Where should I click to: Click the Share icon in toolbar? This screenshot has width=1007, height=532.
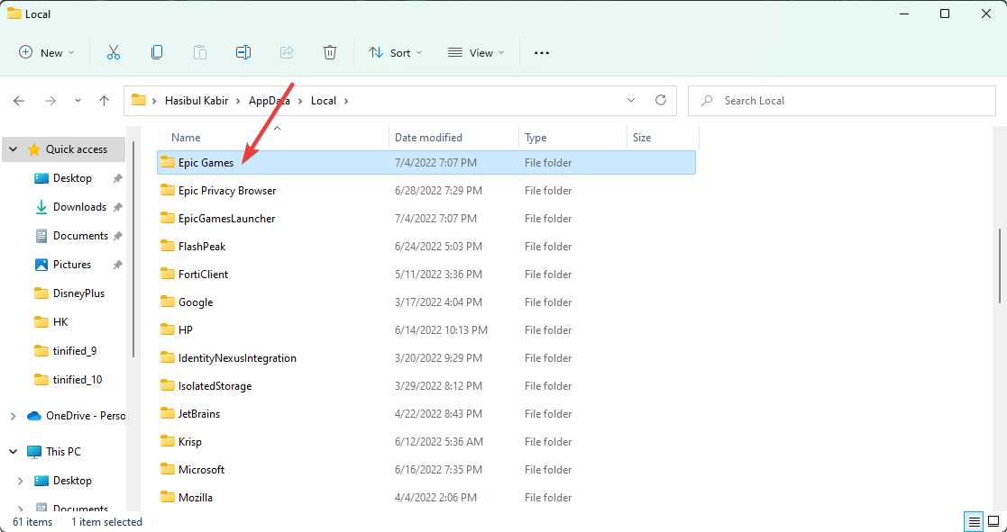[287, 52]
